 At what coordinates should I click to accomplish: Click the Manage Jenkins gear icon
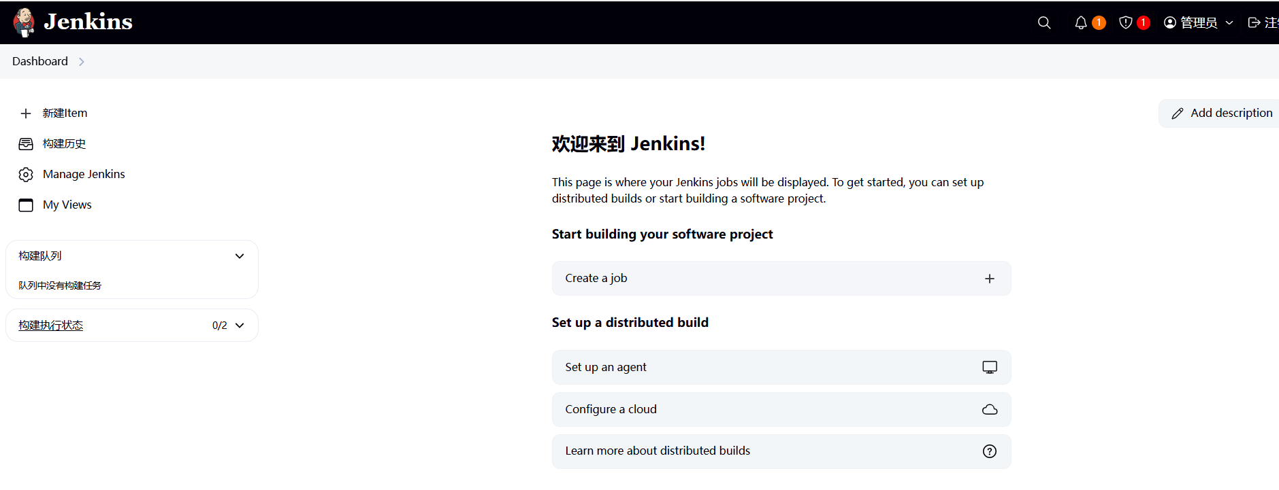26,175
